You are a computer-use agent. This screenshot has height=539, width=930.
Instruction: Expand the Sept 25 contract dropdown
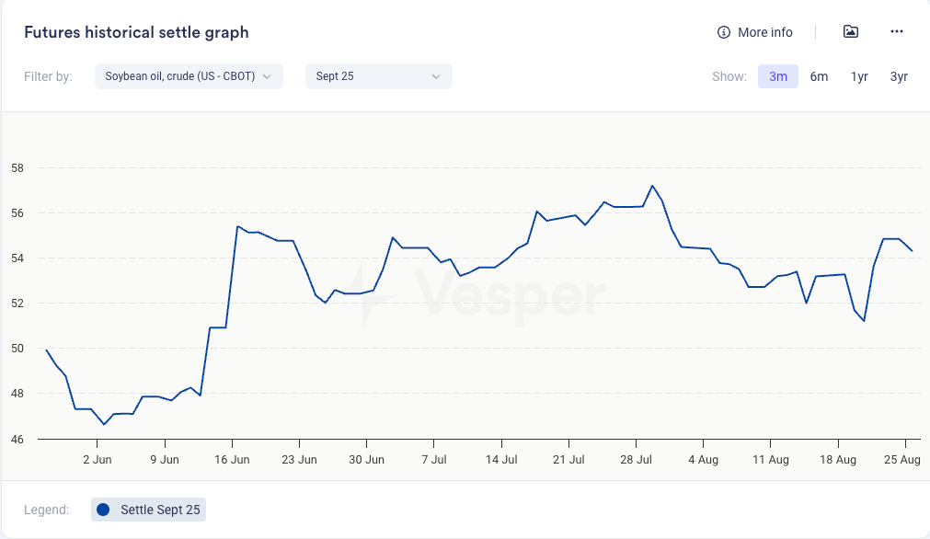tap(378, 76)
